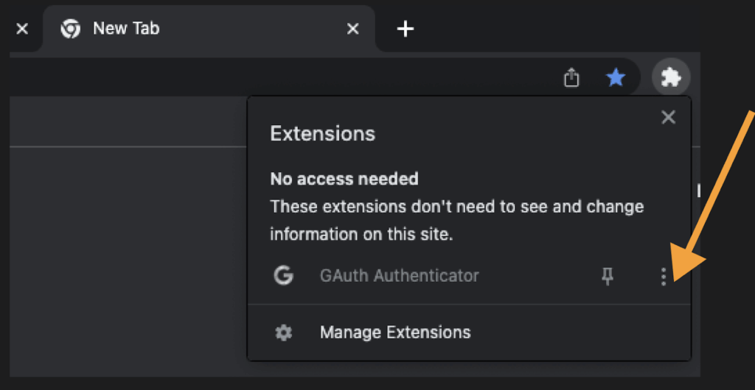Pin the GAuth Authenticator extension
Image resolution: width=755 pixels, height=390 pixels.
coord(608,276)
